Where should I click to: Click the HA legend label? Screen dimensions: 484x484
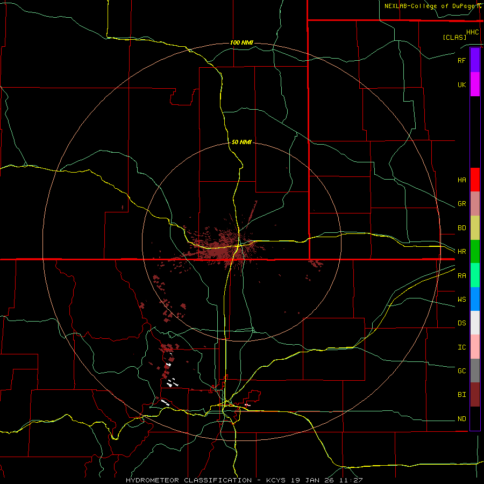pos(461,180)
